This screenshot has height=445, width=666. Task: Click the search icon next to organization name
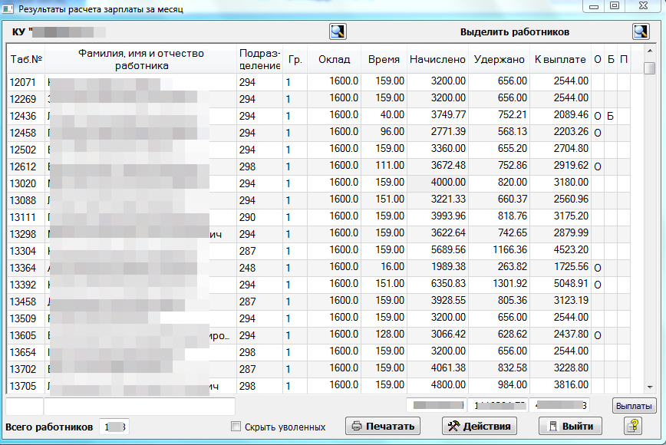(338, 32)
